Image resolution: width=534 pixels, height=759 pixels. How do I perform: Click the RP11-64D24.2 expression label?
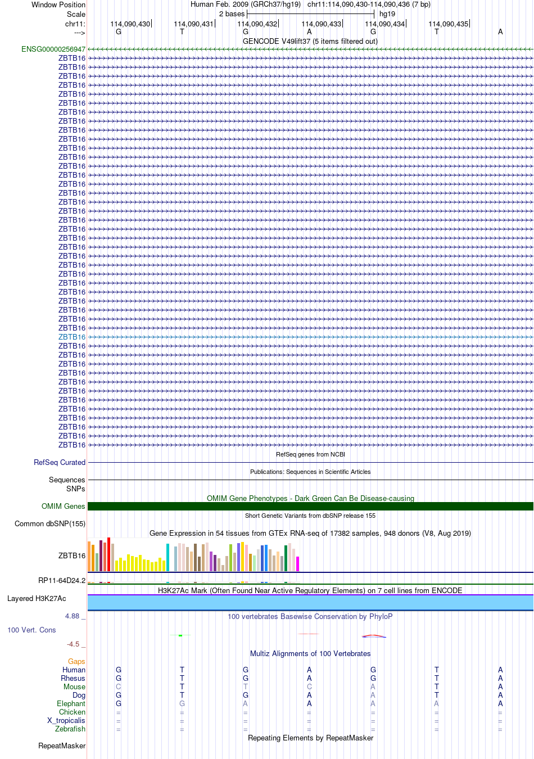pos(62,581)
